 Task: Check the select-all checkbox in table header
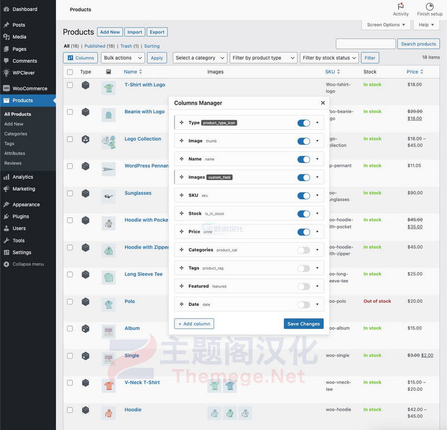70,72
